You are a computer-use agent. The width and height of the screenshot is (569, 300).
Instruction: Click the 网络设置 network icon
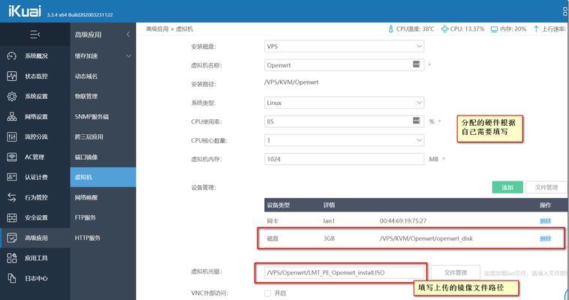11,116
